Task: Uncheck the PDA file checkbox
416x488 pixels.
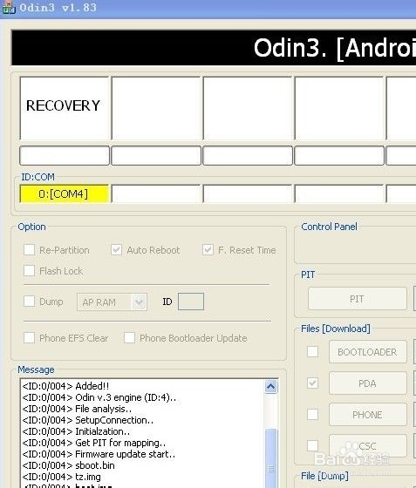Action: (312, 383)
